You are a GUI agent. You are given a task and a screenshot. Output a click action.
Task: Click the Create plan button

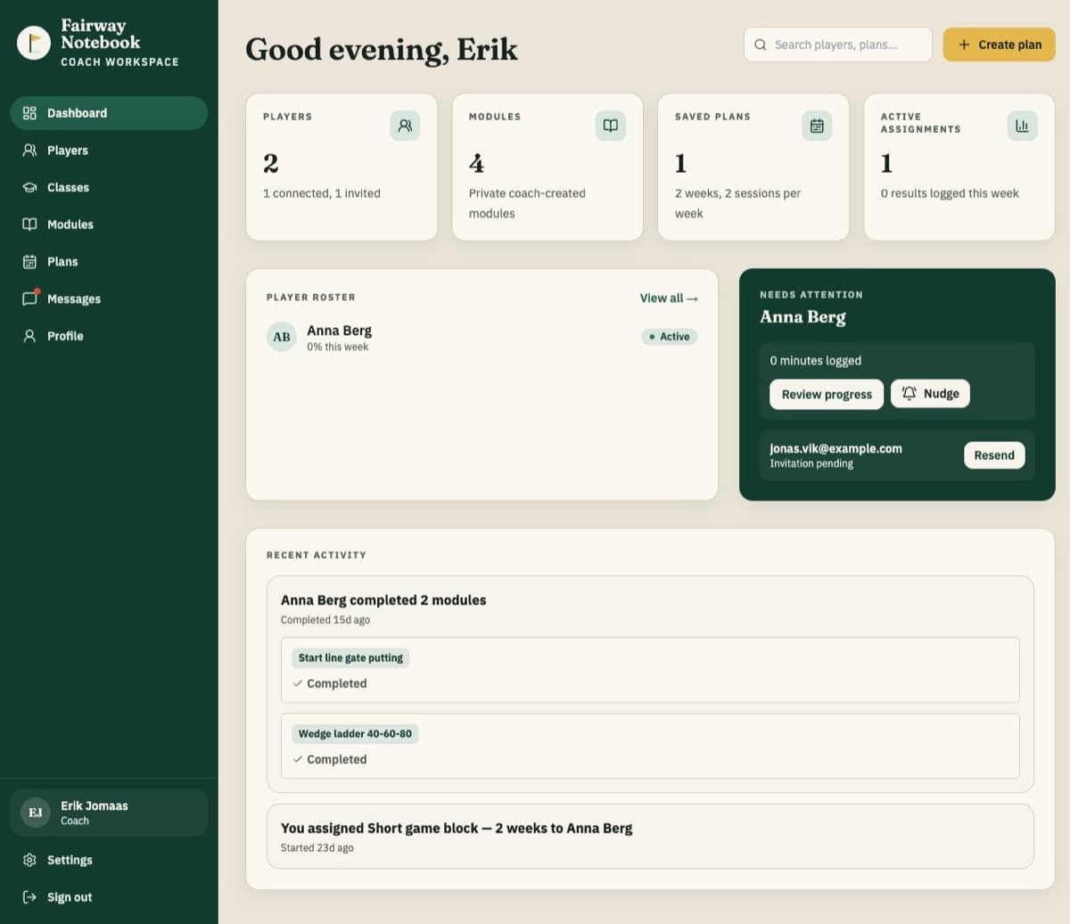(1000, 45)
